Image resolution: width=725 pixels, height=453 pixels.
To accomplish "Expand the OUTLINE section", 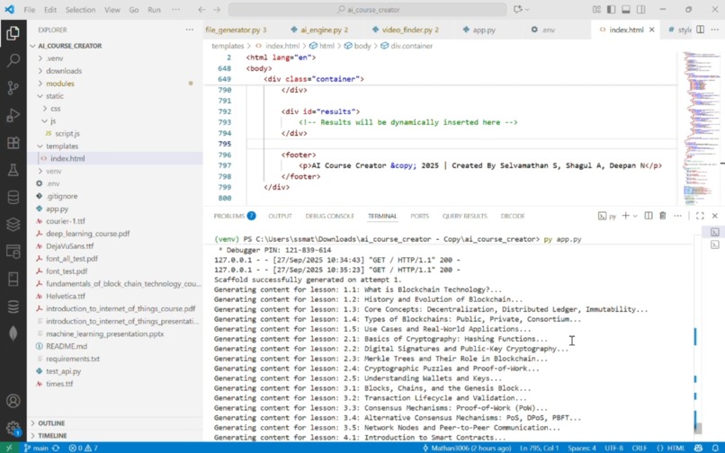I will (51, 423).
